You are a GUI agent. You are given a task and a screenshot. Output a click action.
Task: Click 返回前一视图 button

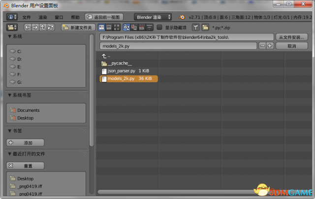click(x=104, y=17)
